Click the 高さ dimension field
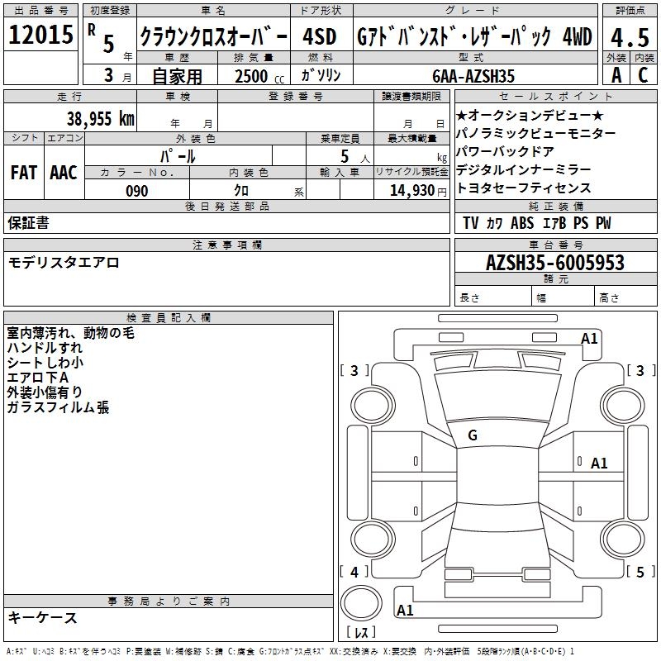 (625, 297)
